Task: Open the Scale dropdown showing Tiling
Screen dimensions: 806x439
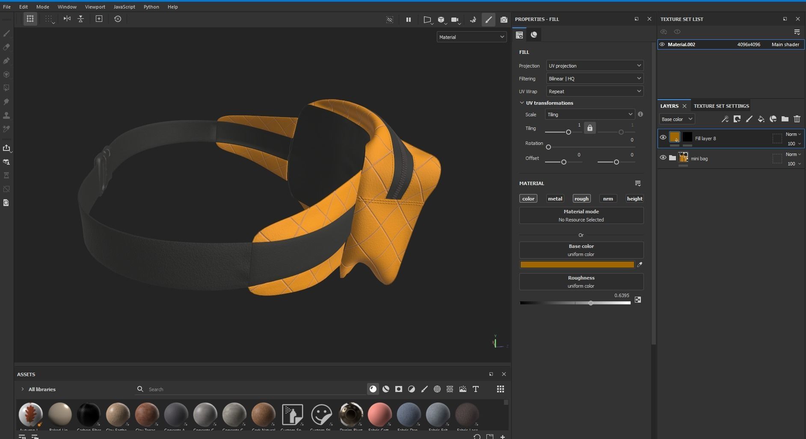Action: (x=590, y=115)
